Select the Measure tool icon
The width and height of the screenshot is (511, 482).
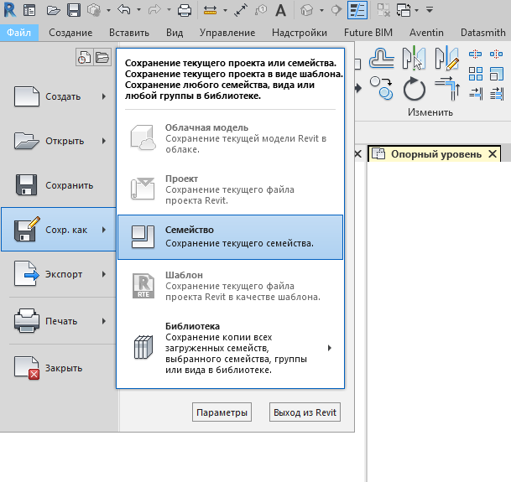tap(211, 10)
